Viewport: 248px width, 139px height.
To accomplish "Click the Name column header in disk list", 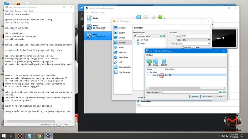I will 149,69.
